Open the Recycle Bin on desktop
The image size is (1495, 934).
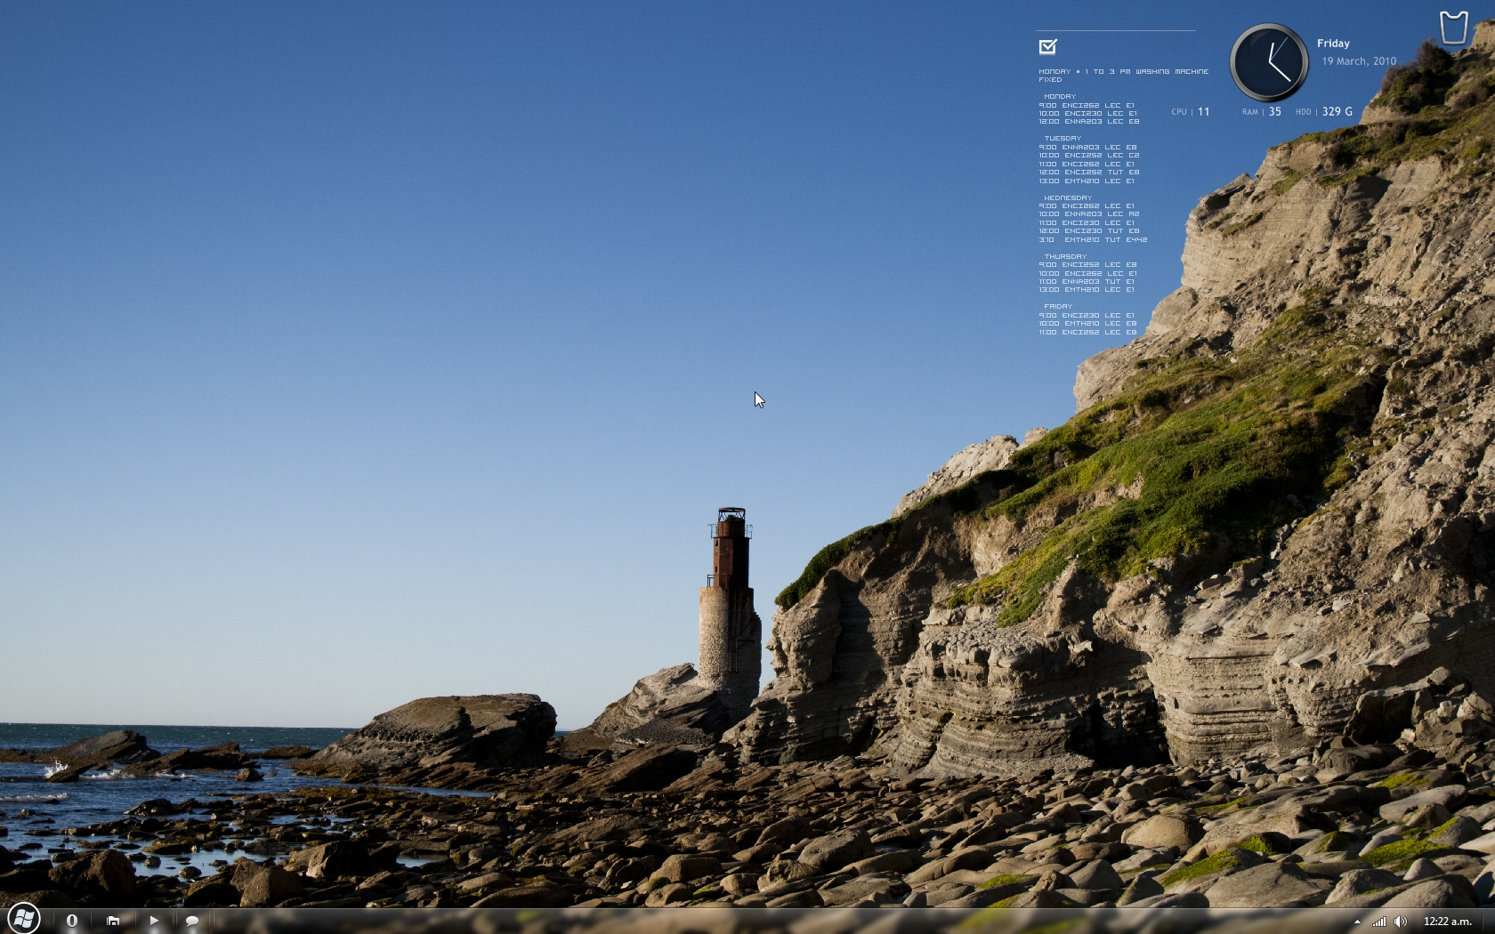pos(1453,27)
